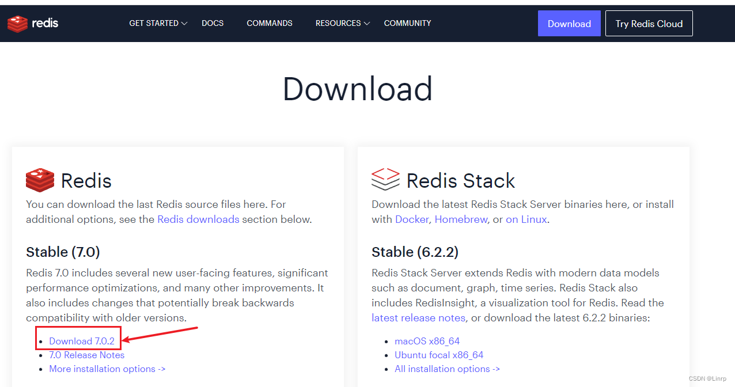
Task: Click the Homebrew link
Action: coord(461,219)
